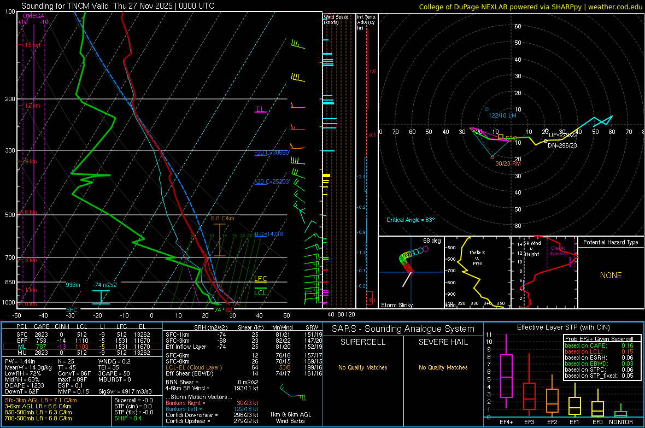The width and height of the screenshot is (645, 428).
Task: Click the College of DuPage NEXLAB credit text
Action: 530,7
